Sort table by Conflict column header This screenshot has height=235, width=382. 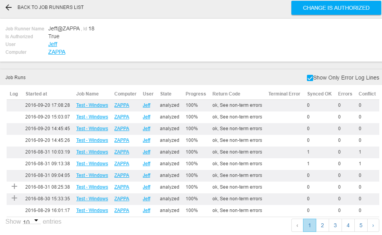pos(367,94)
